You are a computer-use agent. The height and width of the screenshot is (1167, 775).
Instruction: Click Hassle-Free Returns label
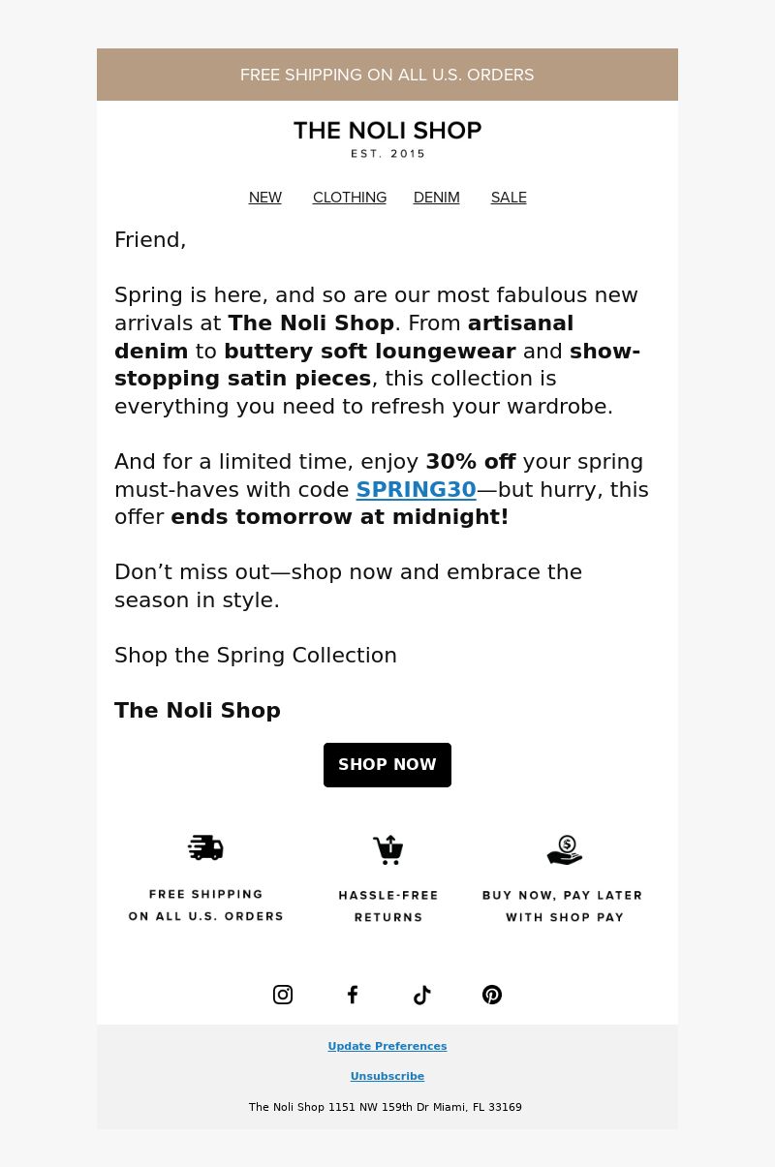388,906
